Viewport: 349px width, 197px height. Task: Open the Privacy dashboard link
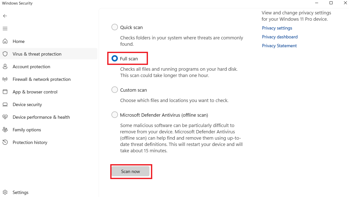coord(280,37)
